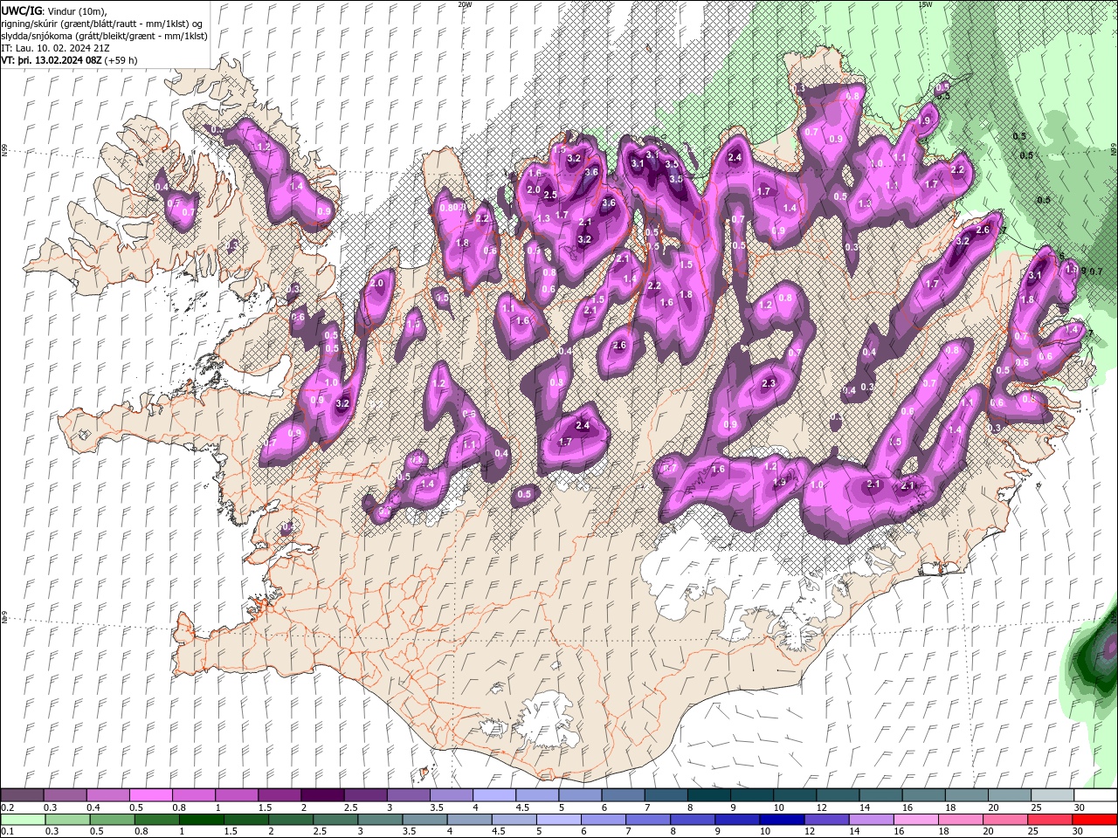Click the '15W' longitude label at top
This screenshot has height=838, width=1118.
925,4
